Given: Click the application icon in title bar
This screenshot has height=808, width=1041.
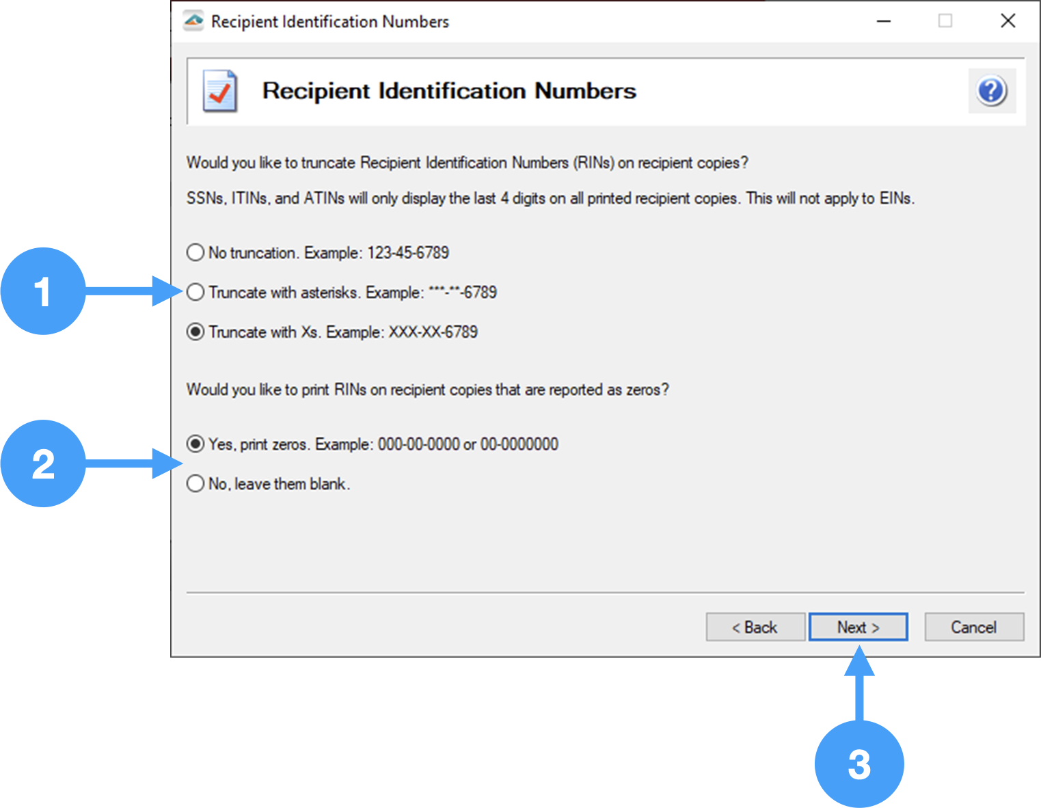Looking at the screenshot, I should (193, 21).
